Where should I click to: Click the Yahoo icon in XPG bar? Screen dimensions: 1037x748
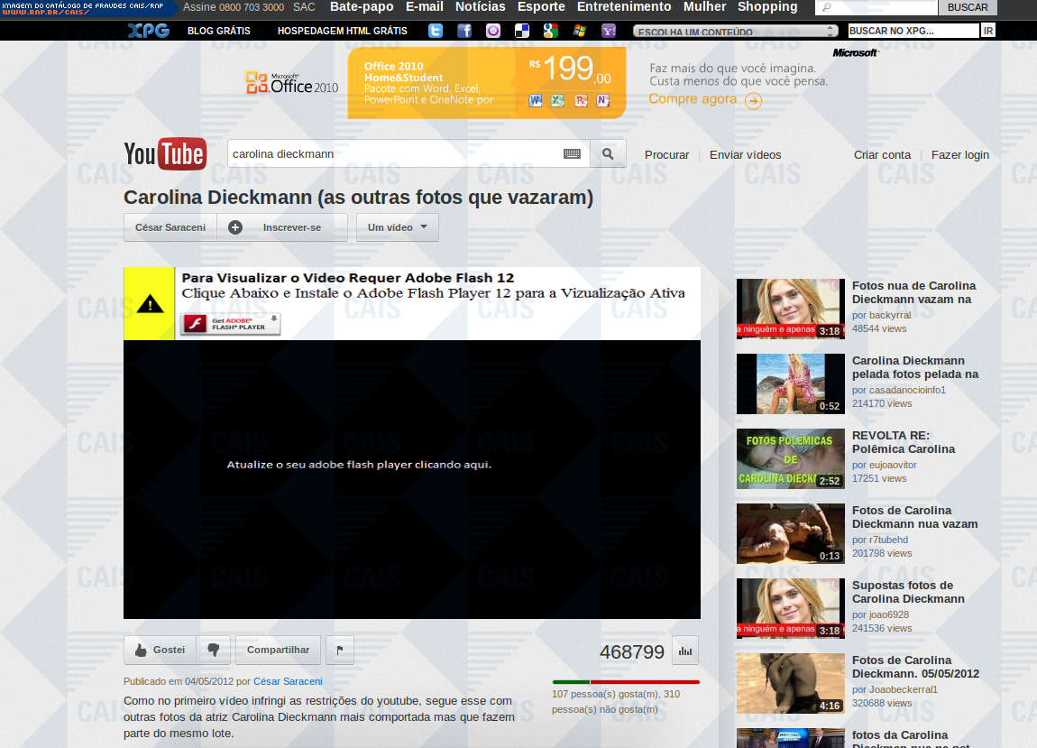pos(609,31)
